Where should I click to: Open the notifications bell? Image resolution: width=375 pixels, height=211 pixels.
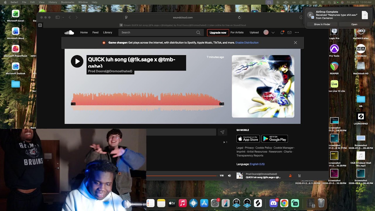(282, 33)
